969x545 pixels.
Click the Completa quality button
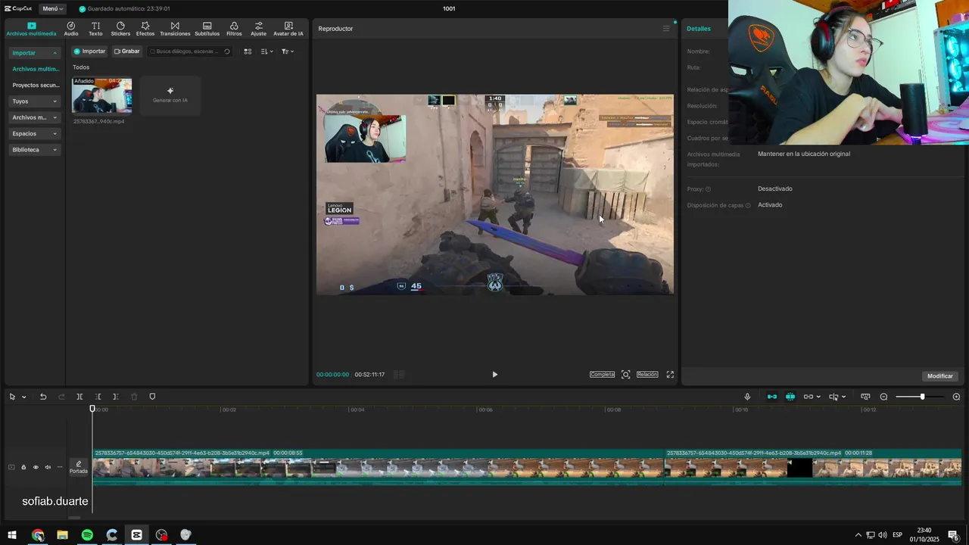(602, 375)
